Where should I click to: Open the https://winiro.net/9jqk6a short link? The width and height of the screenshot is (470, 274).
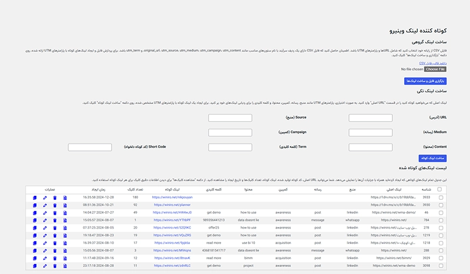(172, 243)
